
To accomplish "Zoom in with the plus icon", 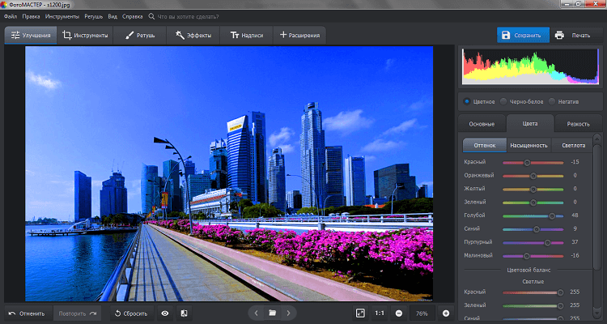I will [445, 313].
